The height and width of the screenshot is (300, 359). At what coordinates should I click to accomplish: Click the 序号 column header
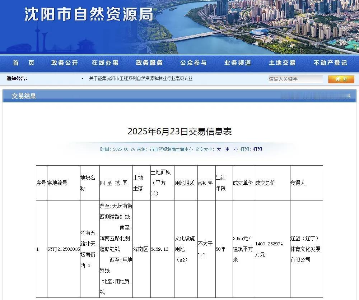point(41,183)
